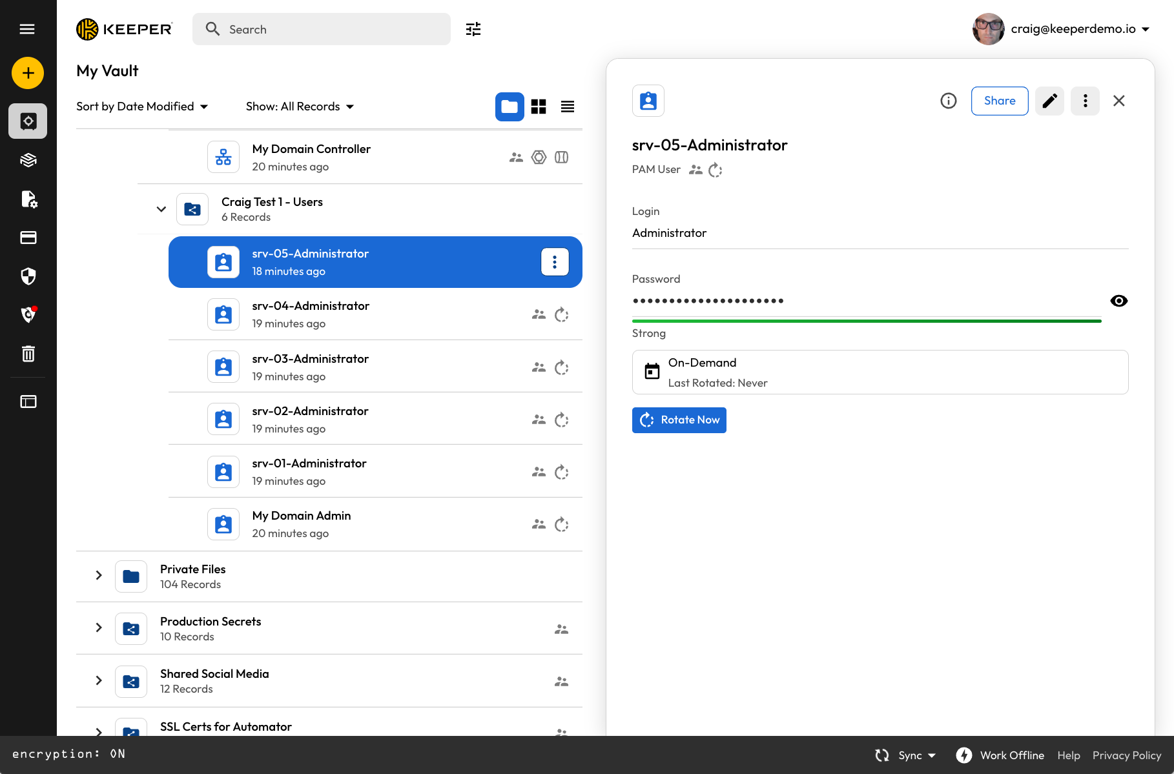
Task: Expand the Private Files folder
Action: pos(99,575)
